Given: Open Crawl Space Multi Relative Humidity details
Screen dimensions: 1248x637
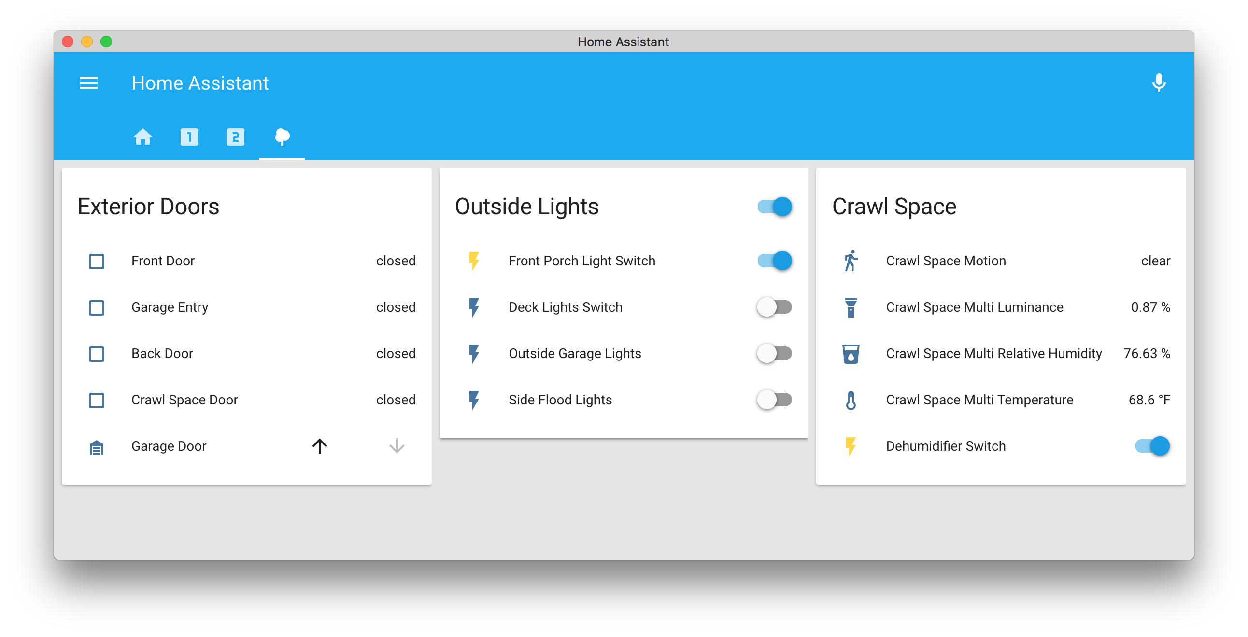Looking at the screenshot, I should [993, 354].
